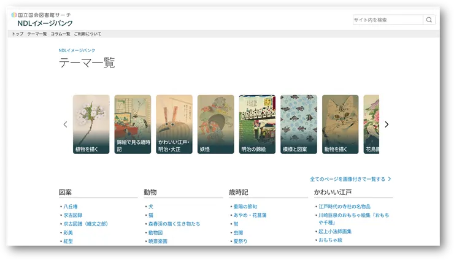Open the NDLイメージバンク site logo
The height and width of the screenshot is (260, 454).
[x=45, y=23]
